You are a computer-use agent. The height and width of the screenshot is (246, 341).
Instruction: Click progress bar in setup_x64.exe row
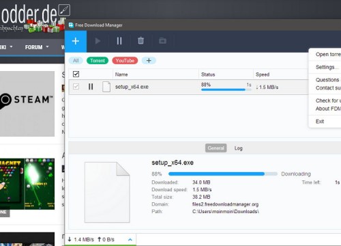226,90
